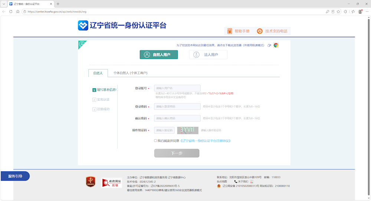The width and height of the screenshot is (371, 201).
Task: Reload the page with refresh icon
Action: click(11, 11)
